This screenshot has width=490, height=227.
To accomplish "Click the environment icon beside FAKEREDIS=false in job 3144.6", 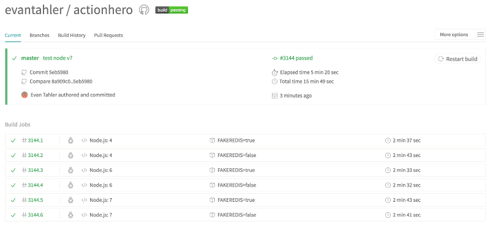I will 212,215.
